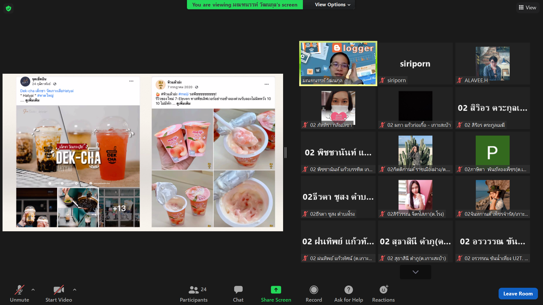This screenshot has width=543, height=305.
Task: Click muted mic icon on 02ธีรตา tile
Action: (305, 214)
